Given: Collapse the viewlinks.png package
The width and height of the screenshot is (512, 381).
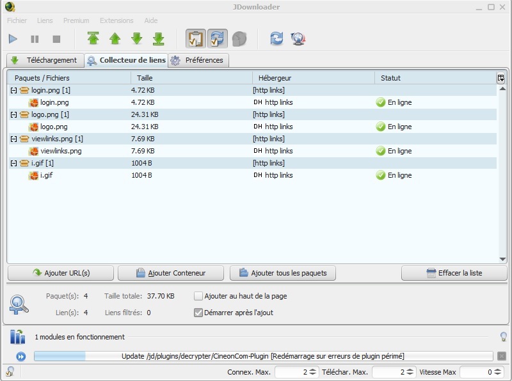Looking at the screenshot, I should pos(13,139).
